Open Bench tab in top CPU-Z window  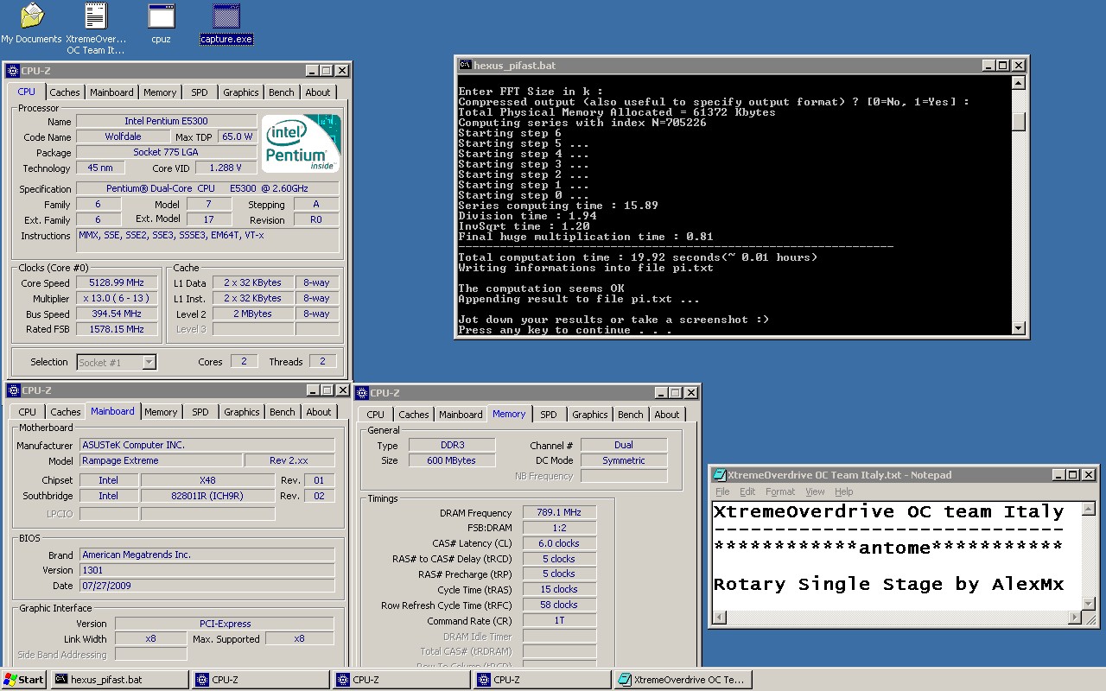281,92
